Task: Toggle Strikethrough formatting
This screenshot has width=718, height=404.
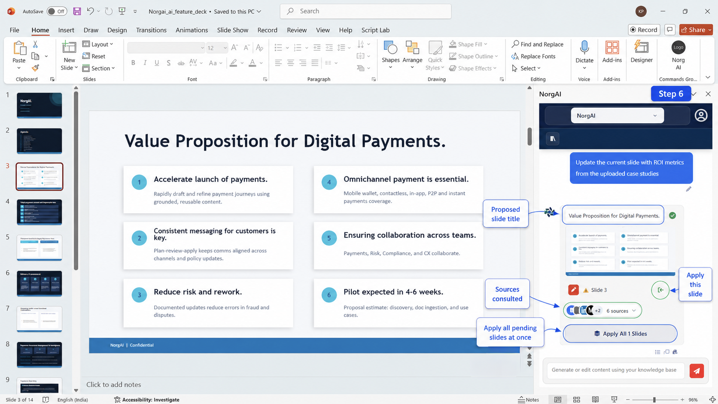Action: coord(181,63)
